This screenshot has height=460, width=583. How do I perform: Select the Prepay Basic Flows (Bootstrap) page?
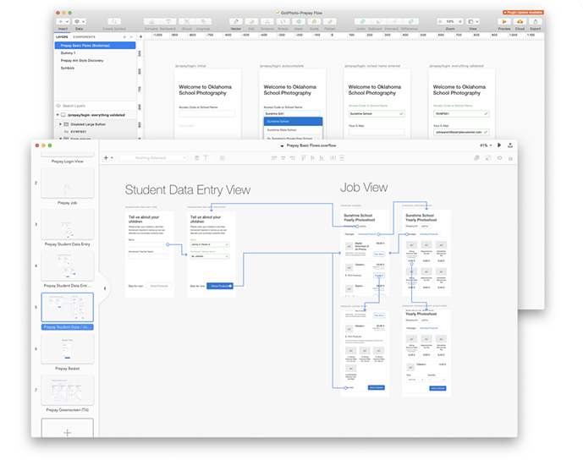pyautogui.click(x=95, y=46)
